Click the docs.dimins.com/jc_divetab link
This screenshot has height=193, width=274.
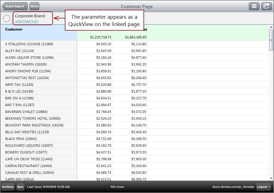pyautogui.click(x=233, y=187)
